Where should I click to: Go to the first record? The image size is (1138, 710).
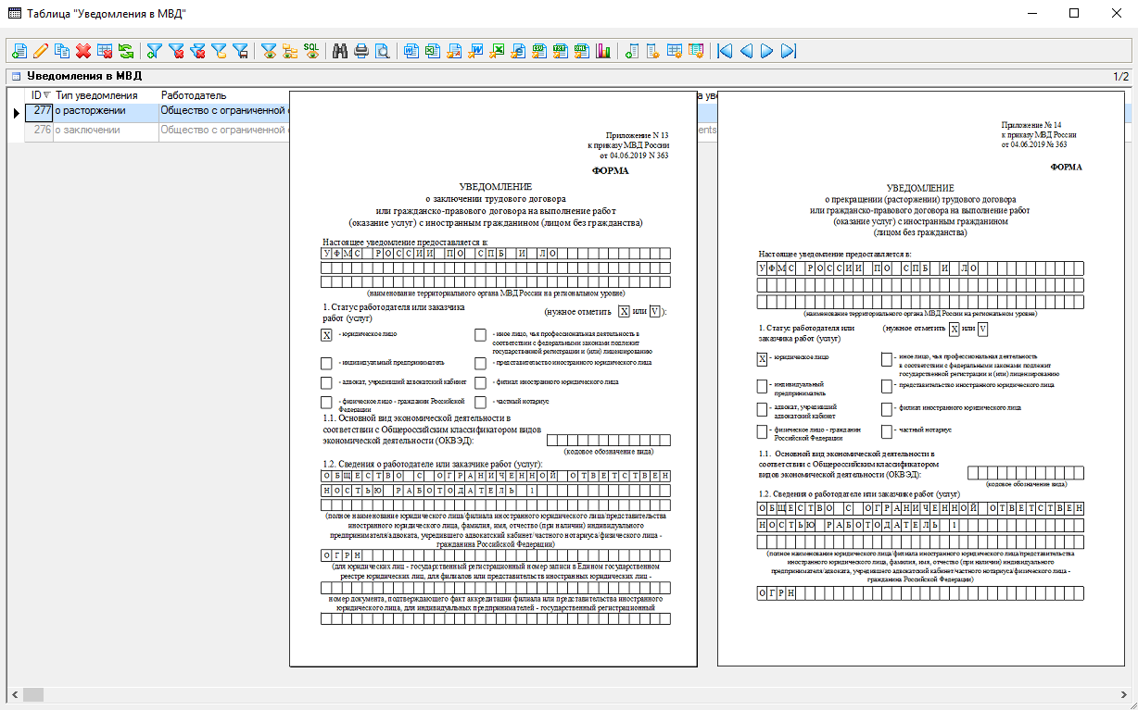(724, 51)
